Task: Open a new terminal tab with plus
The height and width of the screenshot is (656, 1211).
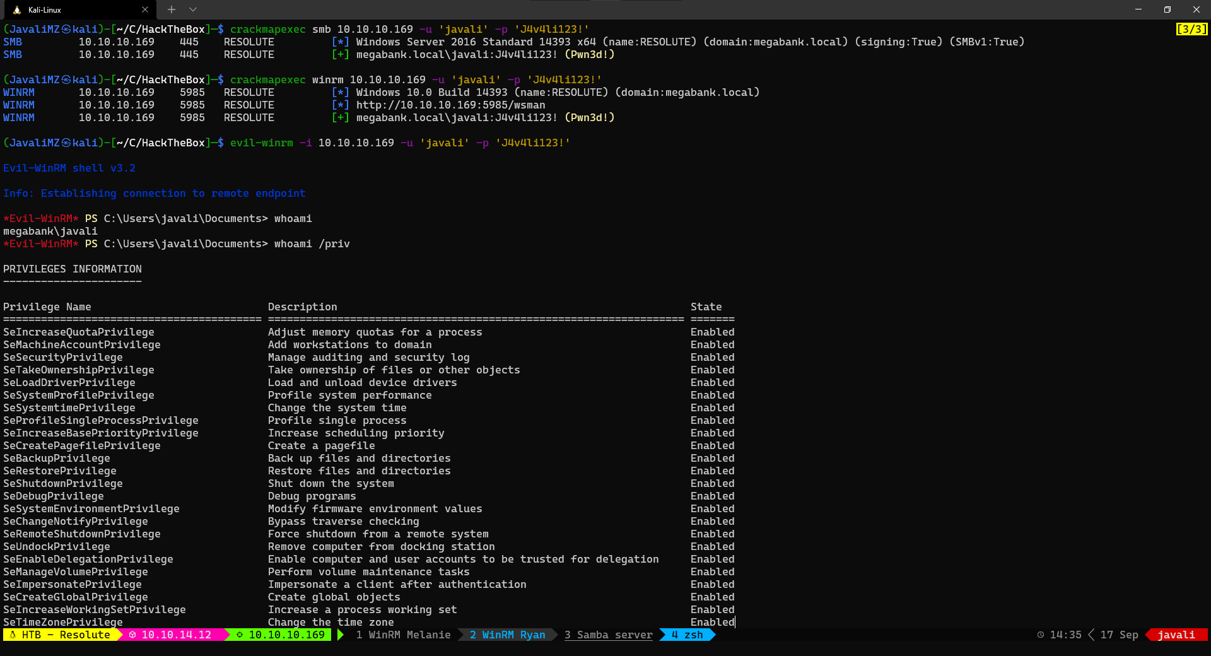Action: point(171,9)
